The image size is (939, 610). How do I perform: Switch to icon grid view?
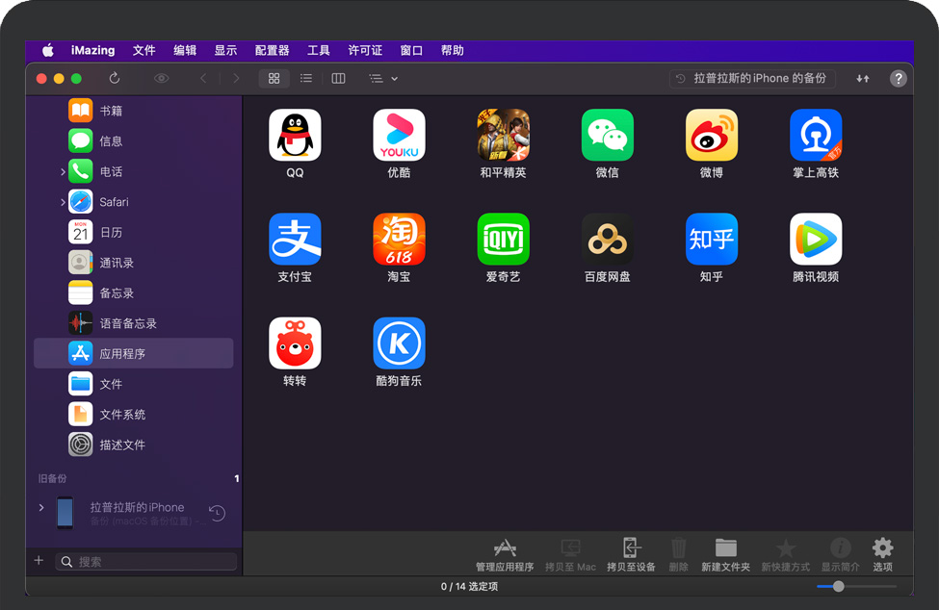(x=274, y=79)
